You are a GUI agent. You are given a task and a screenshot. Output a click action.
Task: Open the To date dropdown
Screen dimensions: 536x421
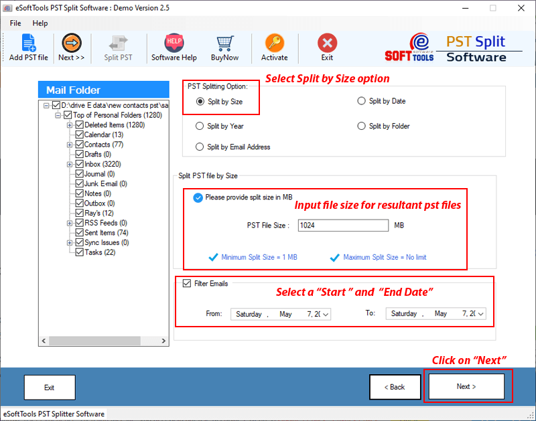pyautogui.click(x=480, y=314)
